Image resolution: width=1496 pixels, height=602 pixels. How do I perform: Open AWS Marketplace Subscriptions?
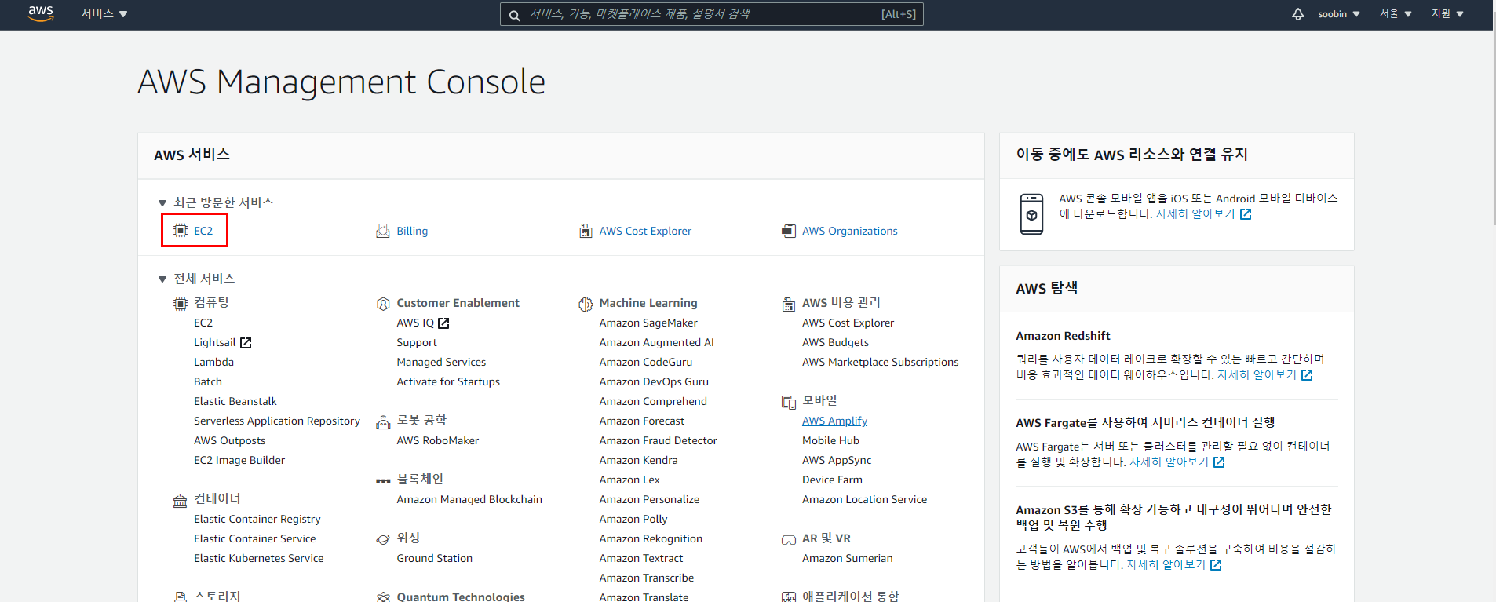[x=880, y=362]
